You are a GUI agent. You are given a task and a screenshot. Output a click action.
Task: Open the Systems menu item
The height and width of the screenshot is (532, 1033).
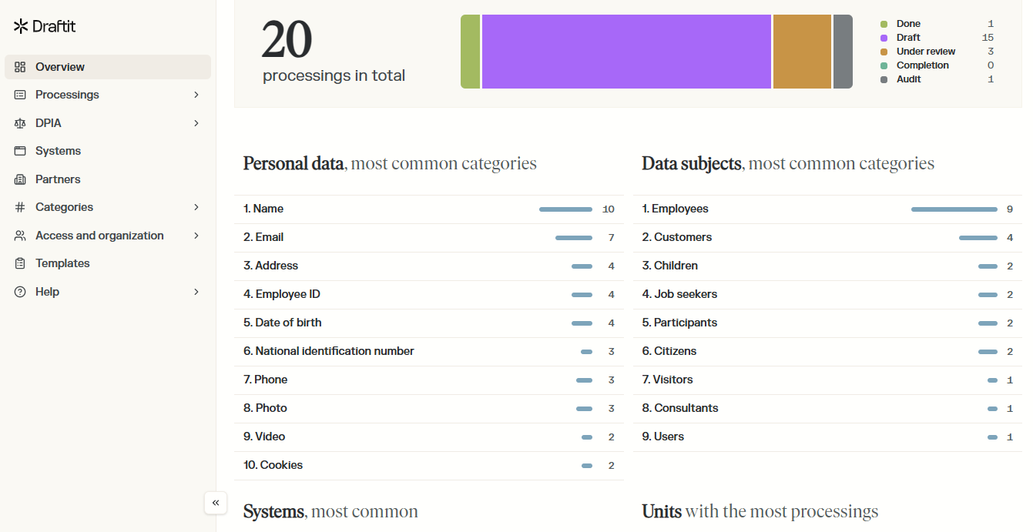point(58,151)
